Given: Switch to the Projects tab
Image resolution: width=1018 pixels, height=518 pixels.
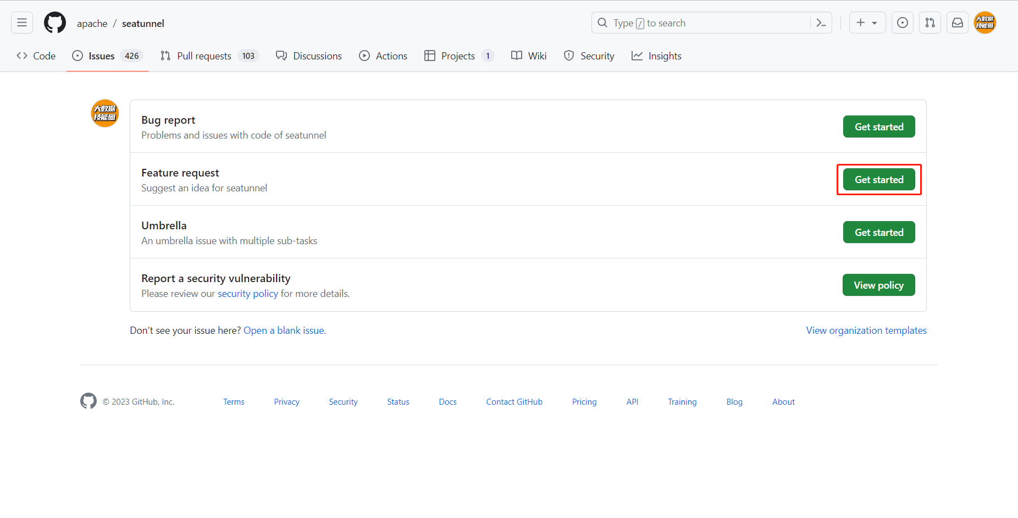Looking at the screenshot, I should [460, 56].
